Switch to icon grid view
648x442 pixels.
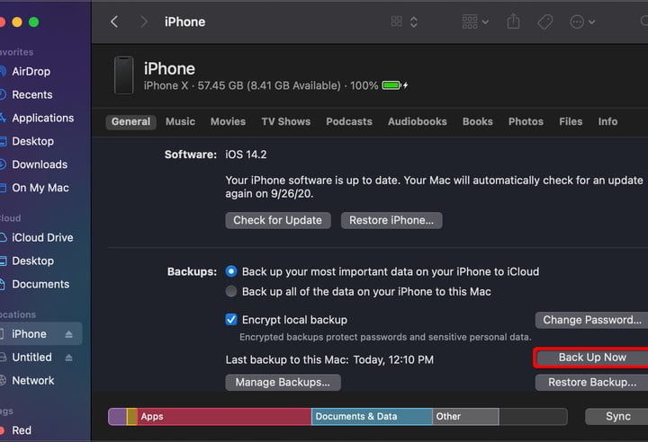tap(396, 22)
